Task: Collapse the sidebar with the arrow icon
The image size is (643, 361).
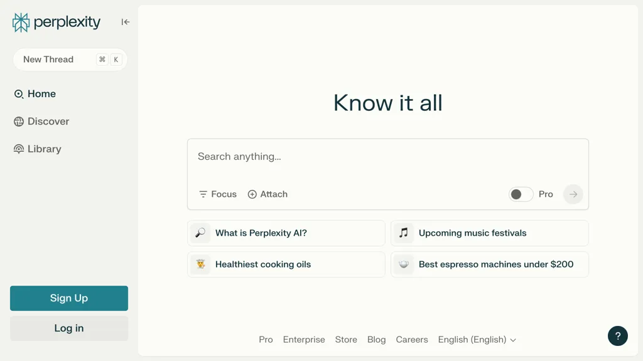Action: click(x=126, y=22)
